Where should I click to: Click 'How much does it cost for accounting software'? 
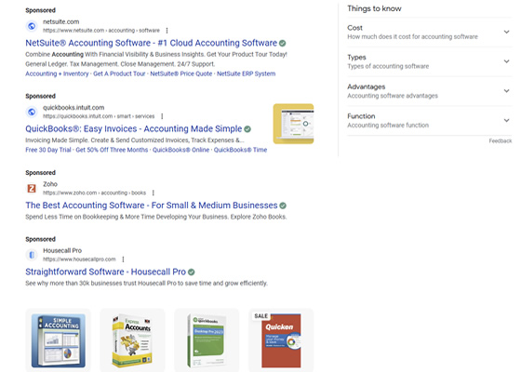coord(413,37)
